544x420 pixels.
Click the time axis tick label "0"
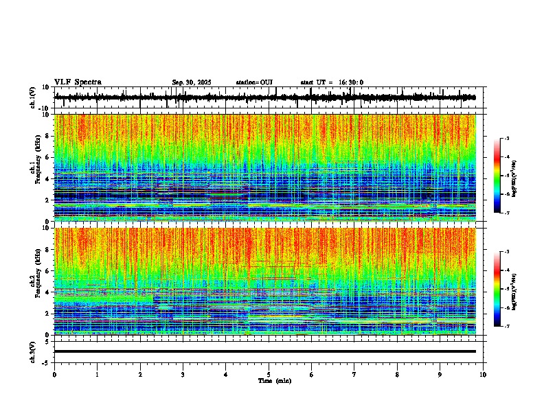tap(54, 375)
